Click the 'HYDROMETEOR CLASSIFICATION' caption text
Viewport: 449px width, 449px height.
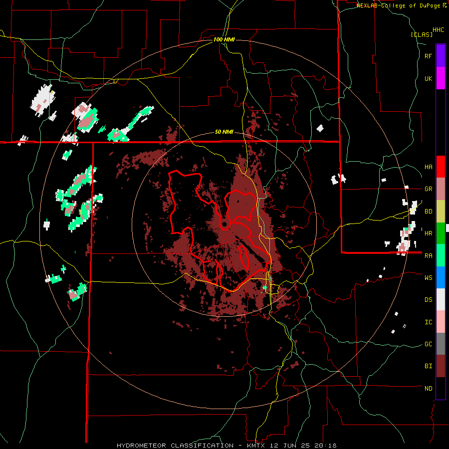175,446
